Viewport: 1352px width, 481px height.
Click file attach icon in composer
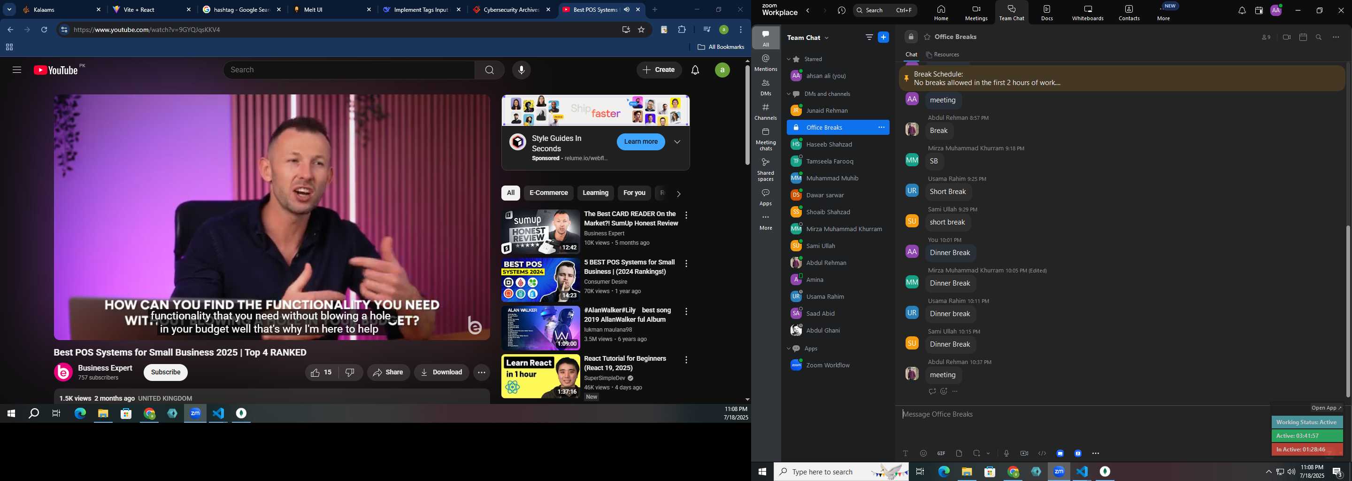tap(959, 453)
